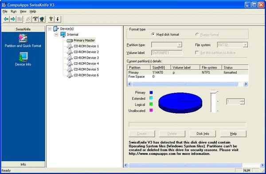Screen dimensions: 266x174
Task: Click the CD-ROM Device 3 disc icon
Action: point(70,58)
